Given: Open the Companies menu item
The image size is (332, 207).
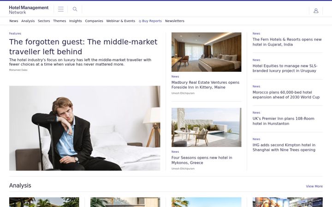Looking at the screenshot, I should click(94, 21).
